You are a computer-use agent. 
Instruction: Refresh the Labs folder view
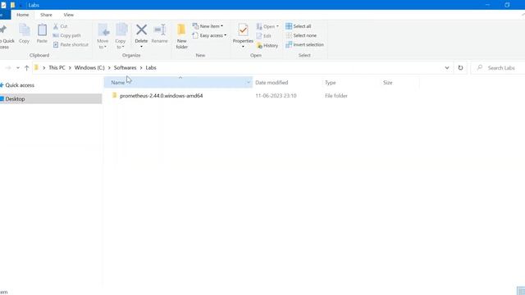pyautogui.click(x=460, y=67)
